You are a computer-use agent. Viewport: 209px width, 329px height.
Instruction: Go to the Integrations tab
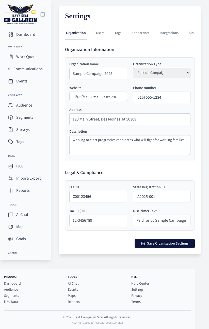pyautogui.click(x=169, y=33)
